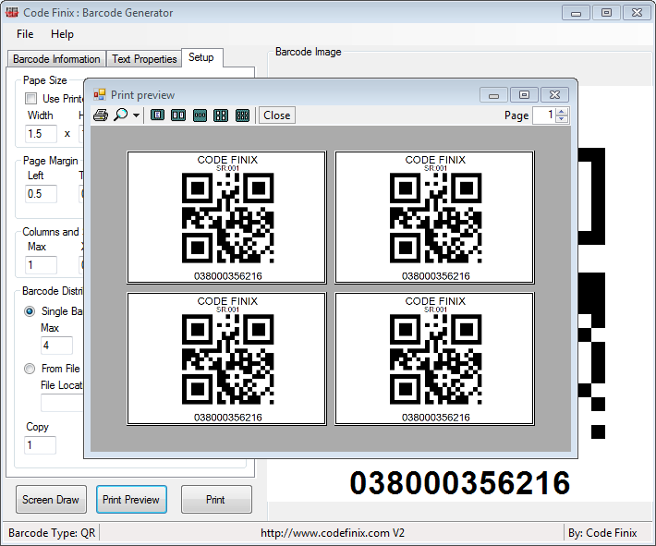Select four-page layout icon
656x546 pixels.
click(x=221, y=115)
